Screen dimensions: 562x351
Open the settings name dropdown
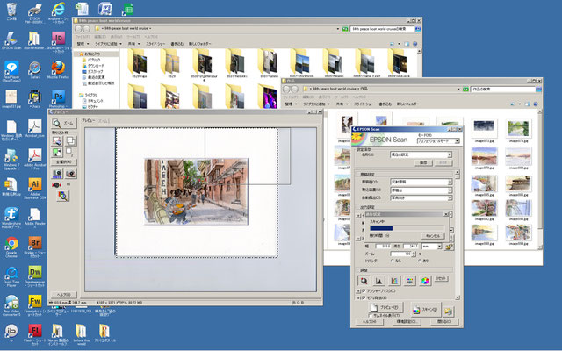[421, 154]
